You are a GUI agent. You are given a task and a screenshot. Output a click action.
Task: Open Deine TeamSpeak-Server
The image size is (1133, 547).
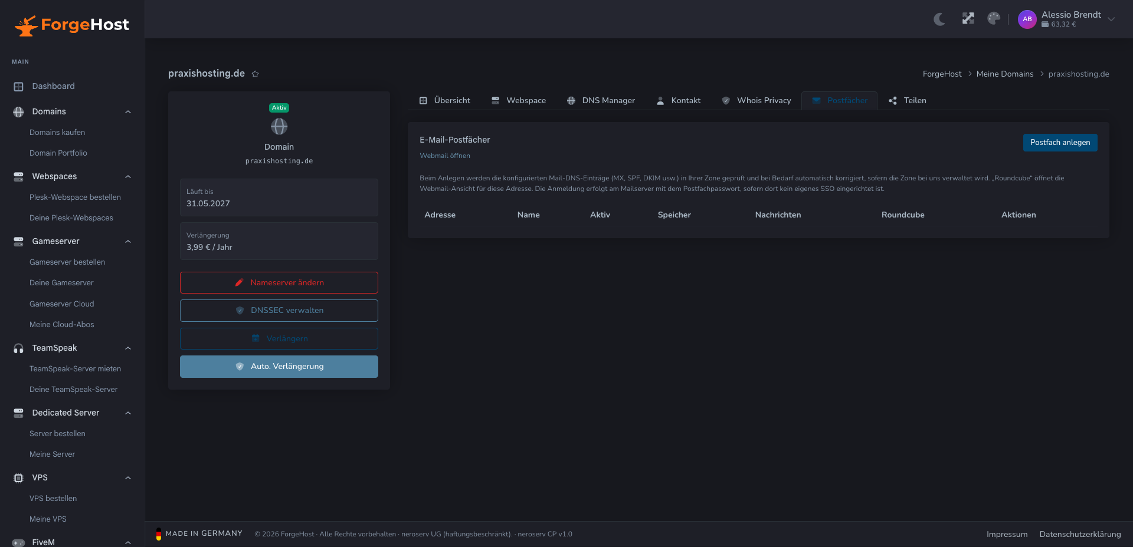tap(73, 390)
